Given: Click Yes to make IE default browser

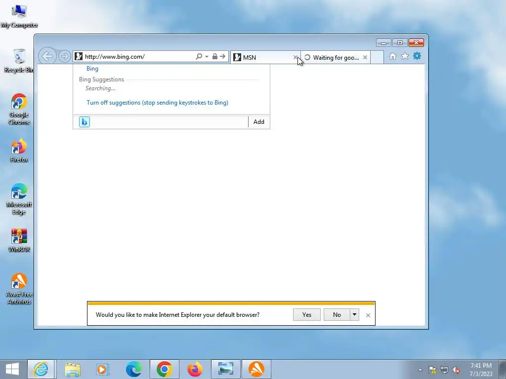Looking at the screenshot, I should (x=306, y=314).
